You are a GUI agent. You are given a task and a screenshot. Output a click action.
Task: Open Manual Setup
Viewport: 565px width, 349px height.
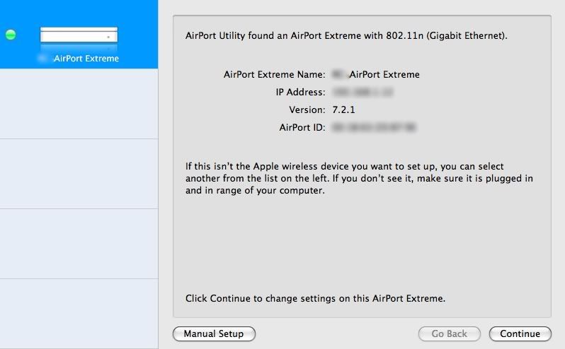point(214,334)
